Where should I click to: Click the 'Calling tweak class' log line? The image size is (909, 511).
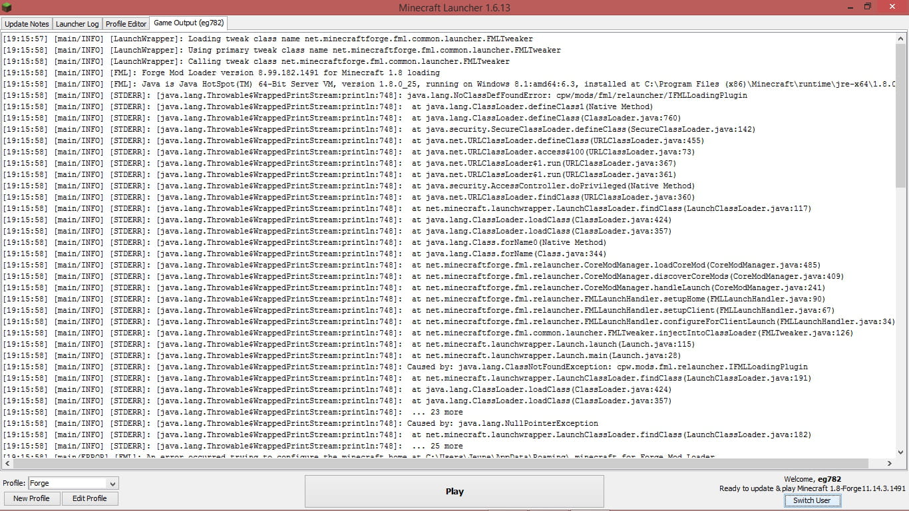click(256, 61)
